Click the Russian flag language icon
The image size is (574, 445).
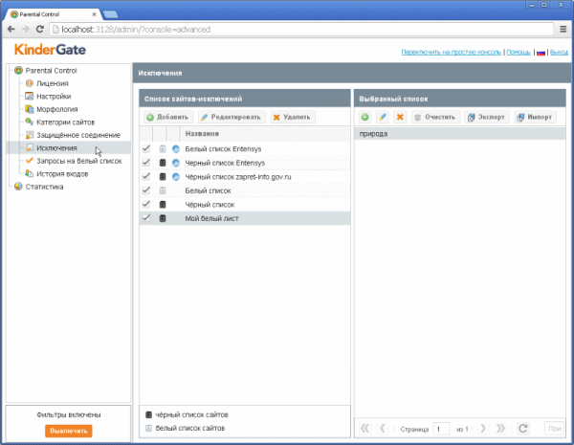coord(540,52)
